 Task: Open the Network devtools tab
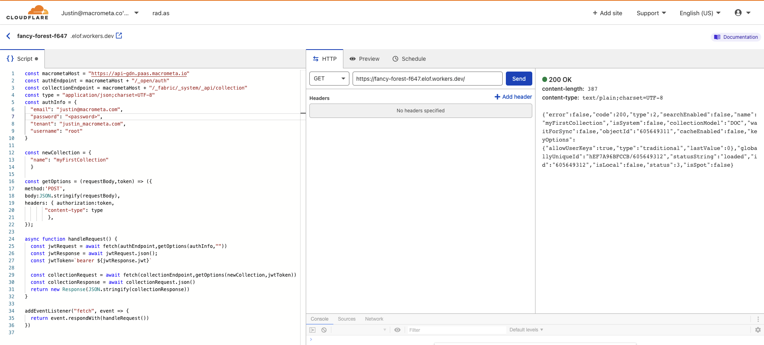[x=374, y=319]
